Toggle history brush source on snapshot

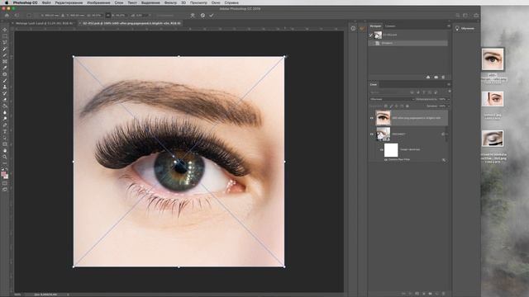[371, 35]
